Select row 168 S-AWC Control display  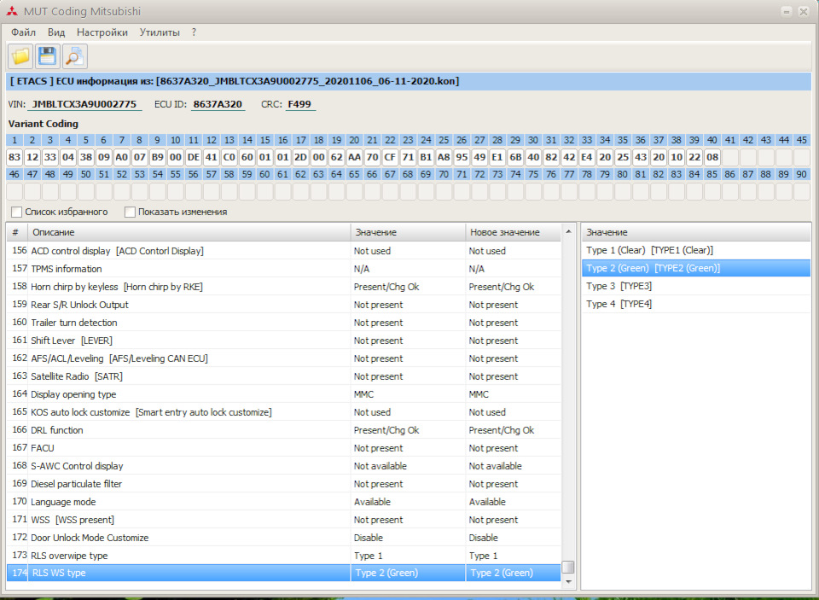[x=283, y=466]
